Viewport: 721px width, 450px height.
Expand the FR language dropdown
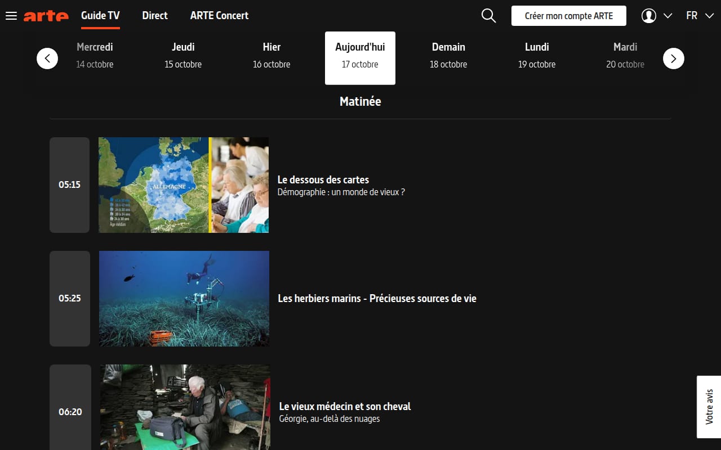pyautogui.click(x=700, y=16)
